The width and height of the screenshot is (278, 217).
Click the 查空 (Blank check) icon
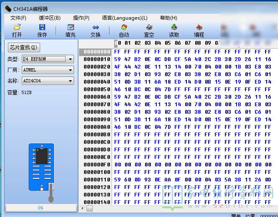[149, 28]
